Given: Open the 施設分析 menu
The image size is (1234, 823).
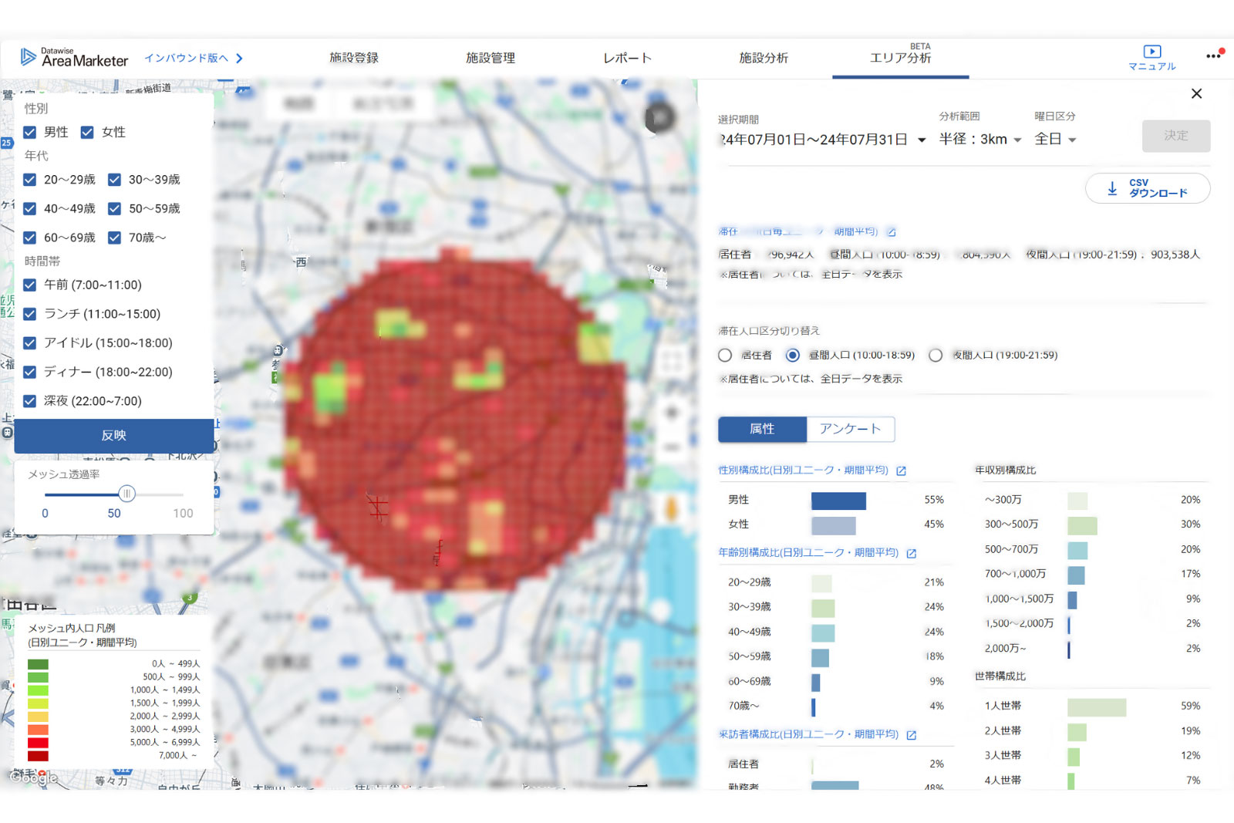Looking at the screenshot, I should coord(764,58).
